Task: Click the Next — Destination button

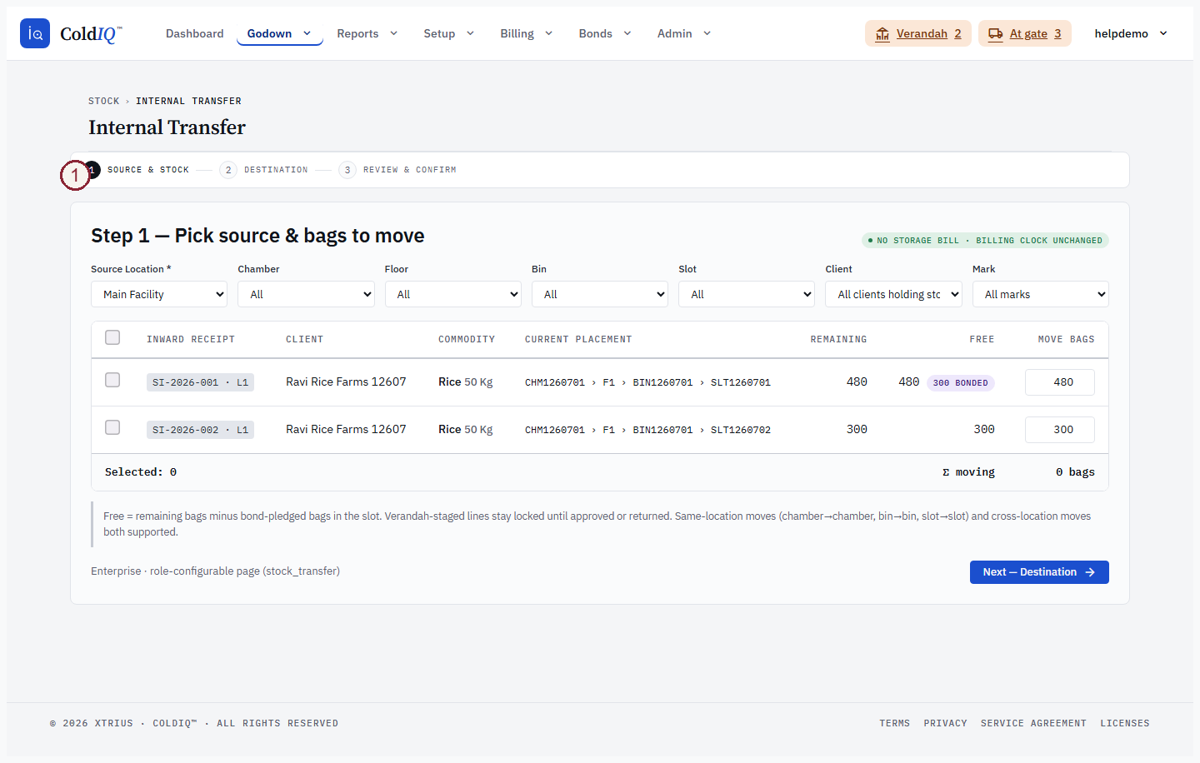Action: click(1039, 572)
